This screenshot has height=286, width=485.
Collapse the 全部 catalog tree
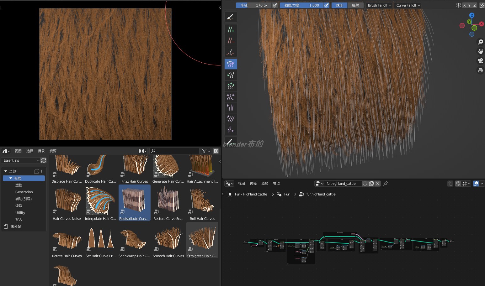[5, 171]
